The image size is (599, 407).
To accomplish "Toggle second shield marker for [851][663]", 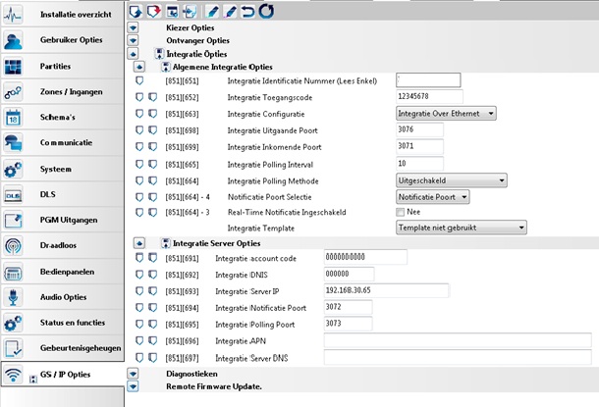I will pyautogui.click(x=153, y=114).
